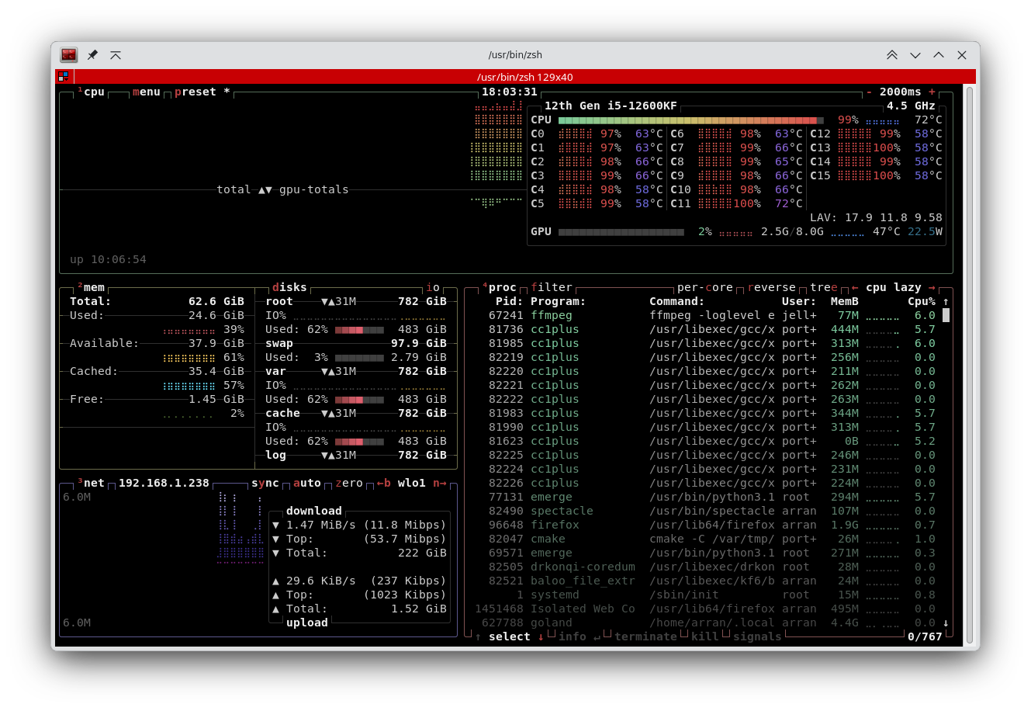Click the clock showing 18:03:31
The width and height of the screenshot is (1031, 711).
pos(510,92)
